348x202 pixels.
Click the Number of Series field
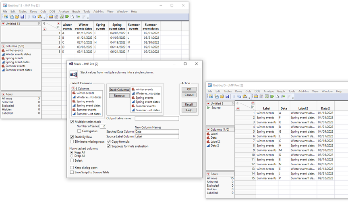(103, 126)
